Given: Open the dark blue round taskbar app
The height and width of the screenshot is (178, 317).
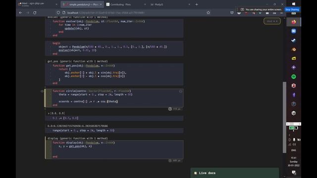Looking at the screenshot, I should (294, 104).
